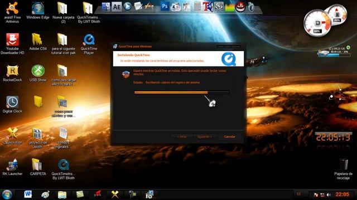This screenshot has height=200, width=357.
Task: Select the Youtube Downloader HD icon
Action: (x=12, y=44)
